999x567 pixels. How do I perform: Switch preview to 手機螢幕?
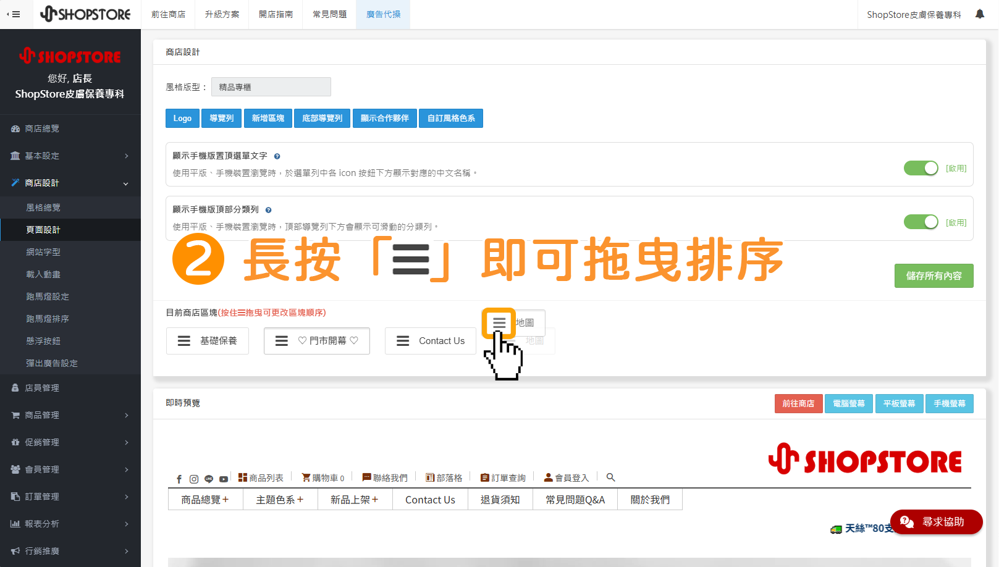tap(950, 403)
